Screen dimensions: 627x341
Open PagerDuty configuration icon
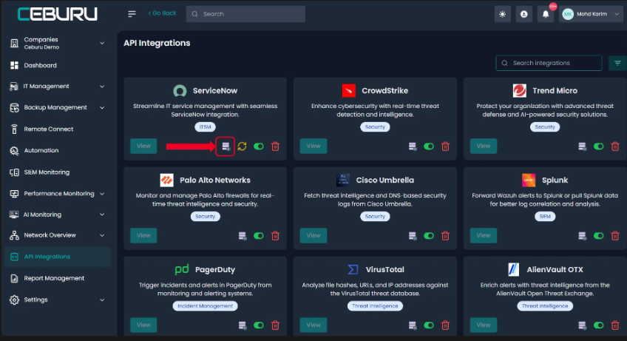click(x=243, y=325)
